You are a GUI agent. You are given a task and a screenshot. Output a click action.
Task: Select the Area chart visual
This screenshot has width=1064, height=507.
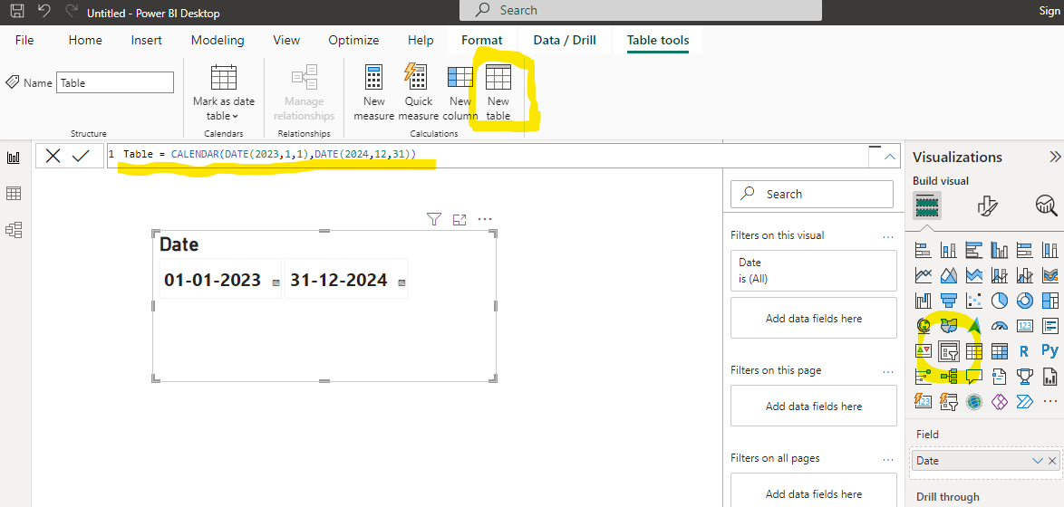pyautogui.click(x=949, y=275)
